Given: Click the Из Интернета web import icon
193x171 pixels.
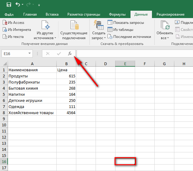Looking at the screenshot, I should 5,30.
